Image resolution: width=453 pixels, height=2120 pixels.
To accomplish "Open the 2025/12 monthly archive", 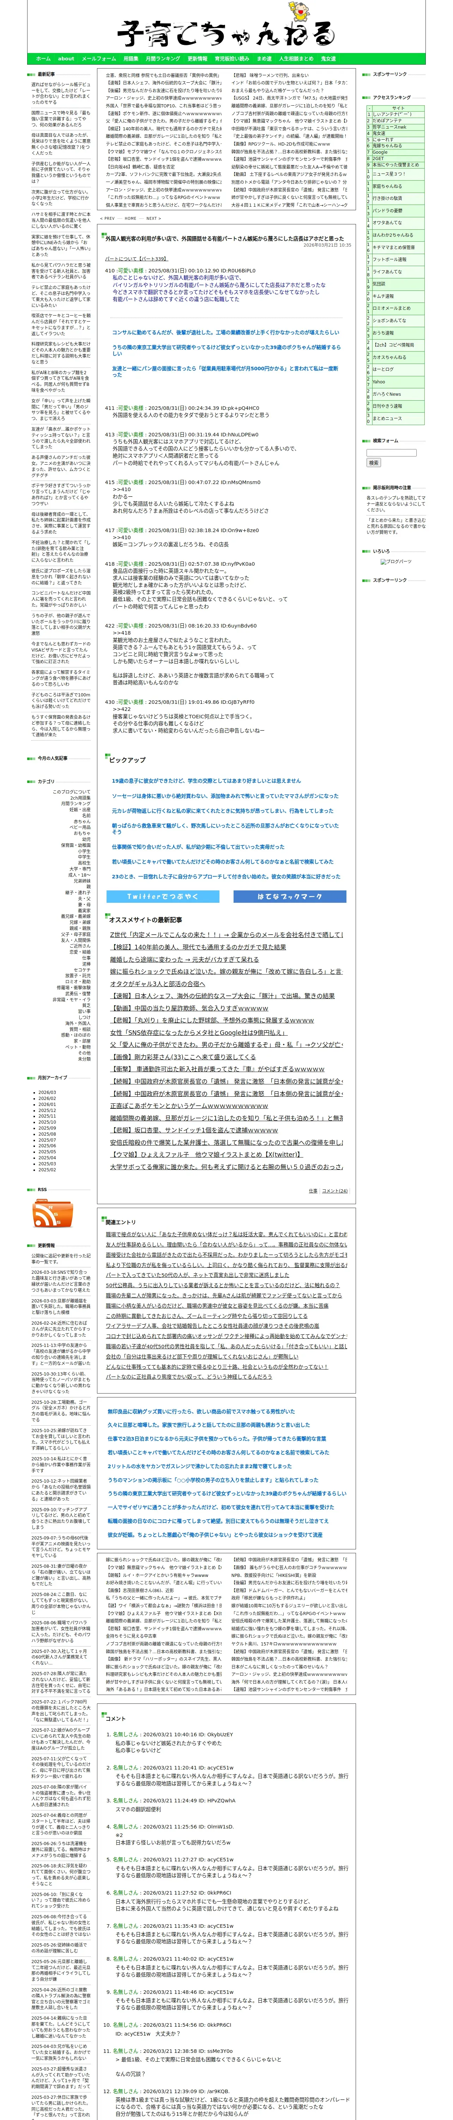I will coord(47,1110).
